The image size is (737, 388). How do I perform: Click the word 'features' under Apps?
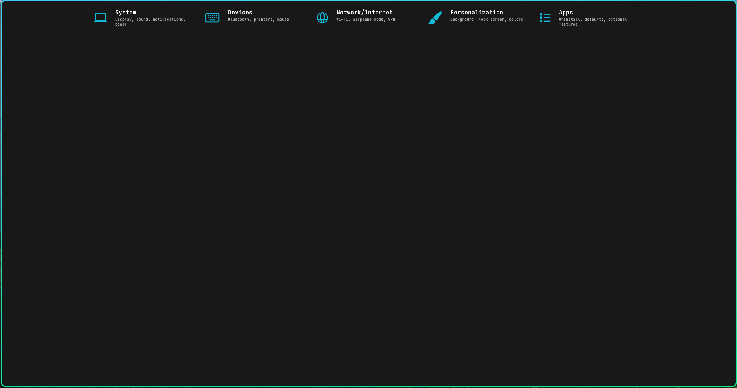click(x=568, y=25)
